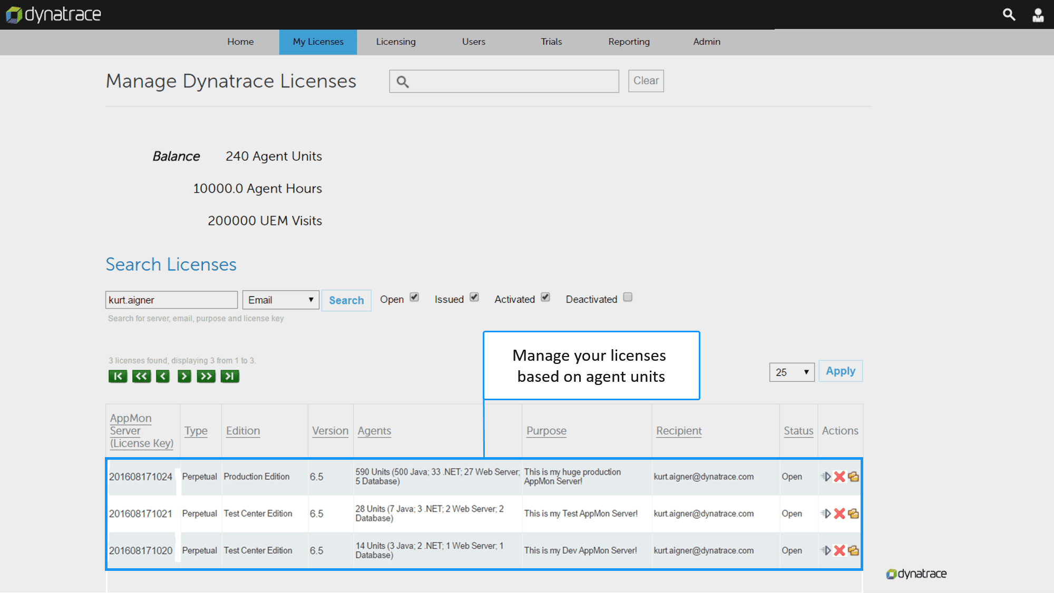Click '200000 UEM Visits' balance value
Viewport: 1054px width, 593px height.
(x=265, y=221)
